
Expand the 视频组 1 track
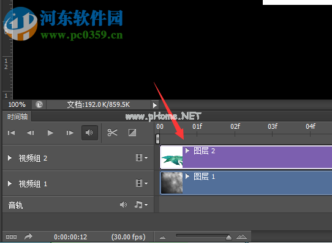tap(10, 183)
